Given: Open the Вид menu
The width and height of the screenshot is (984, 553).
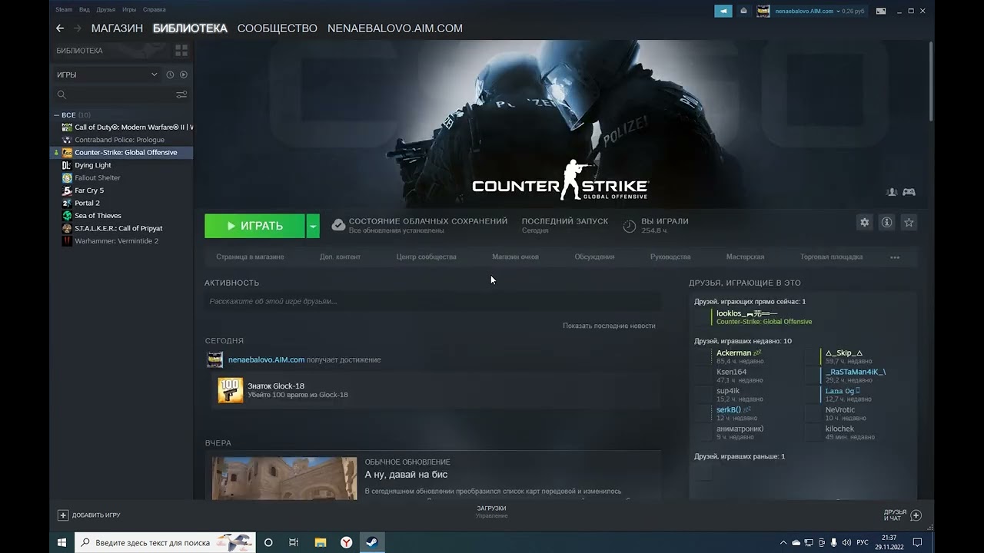Looking at the screenshot, I should 85,10.
